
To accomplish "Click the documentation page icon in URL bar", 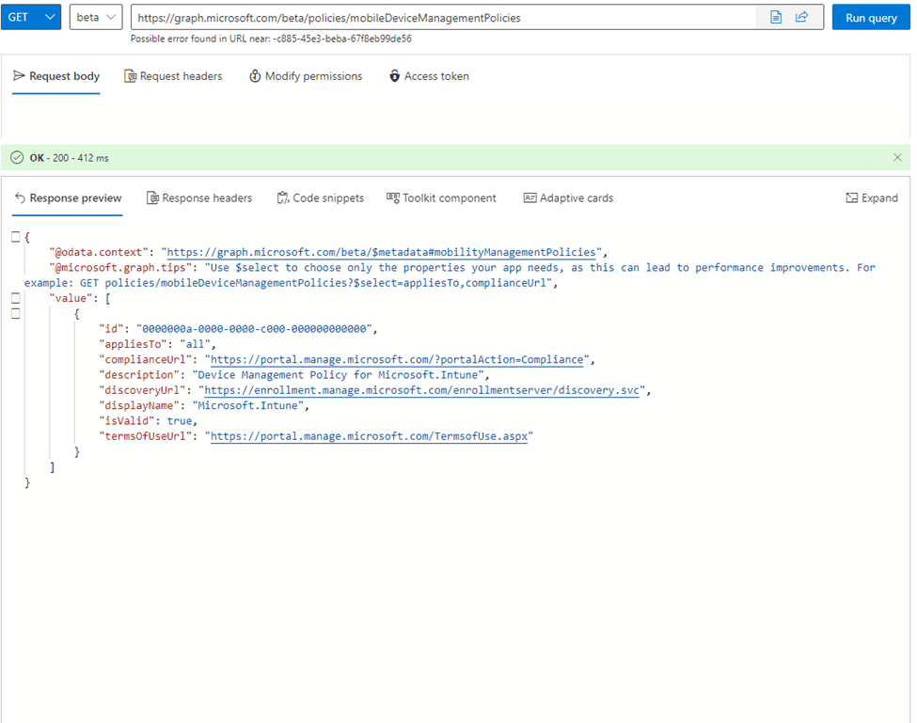I will pyautogui.click(x=776, y=18).
